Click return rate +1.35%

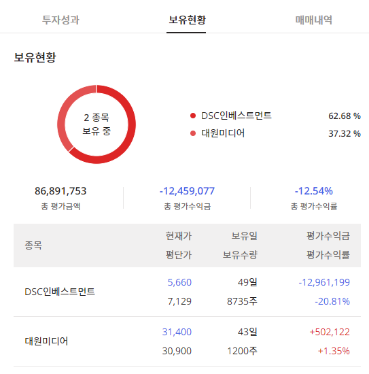pyautogui.click(x=334, y=351)
